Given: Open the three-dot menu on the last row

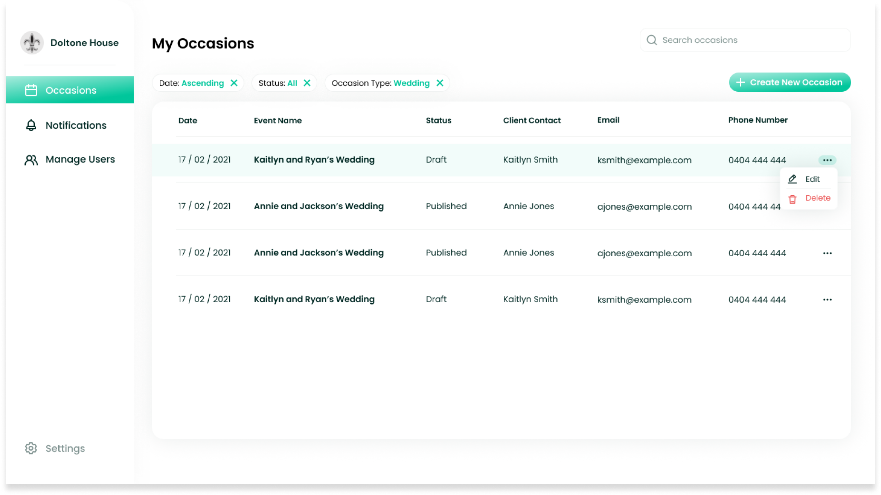Looking at the screenshot, I should pos(827,300).
